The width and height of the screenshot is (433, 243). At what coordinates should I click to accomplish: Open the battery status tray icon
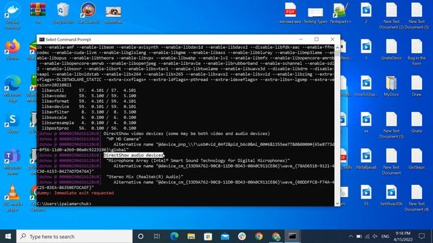point(359,236)
